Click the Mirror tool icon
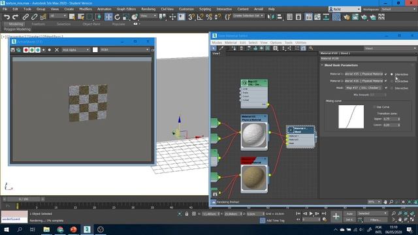Image resolution: width=418 pixels, height=235 pixels. click(270, 17)
